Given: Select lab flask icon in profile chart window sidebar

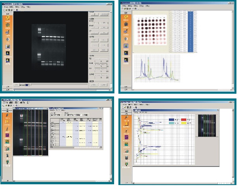Looking at the screenshot, I should tap(126, 151).
